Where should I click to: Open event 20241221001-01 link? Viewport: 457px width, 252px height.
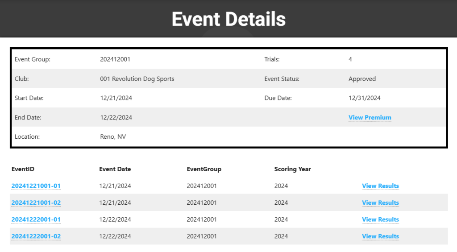[36, 186]
